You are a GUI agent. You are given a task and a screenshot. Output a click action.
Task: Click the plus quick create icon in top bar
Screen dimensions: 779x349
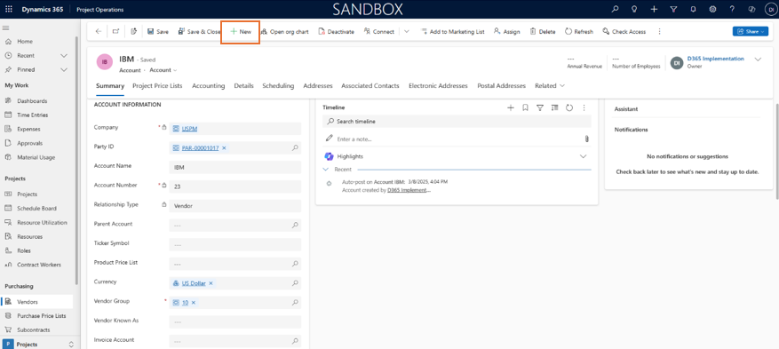point(655,10)
